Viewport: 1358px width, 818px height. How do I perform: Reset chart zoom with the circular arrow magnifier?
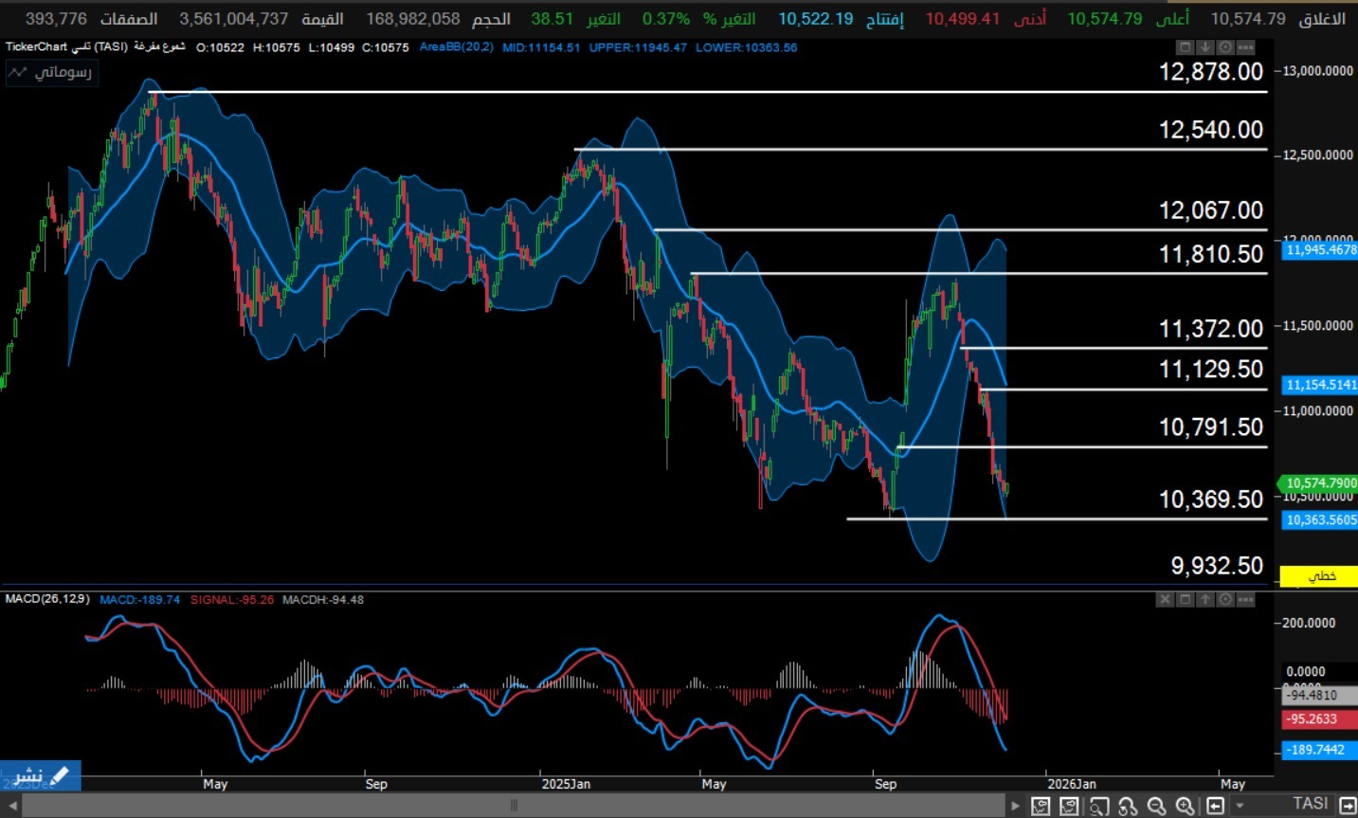pyautogui.click(x=1128, y=807)
